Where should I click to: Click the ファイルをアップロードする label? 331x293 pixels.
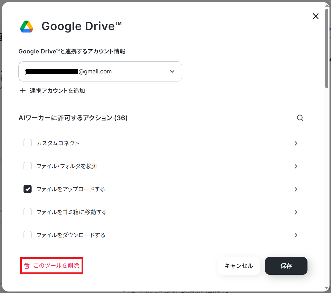pyautogui.click(x=71, y=189)
